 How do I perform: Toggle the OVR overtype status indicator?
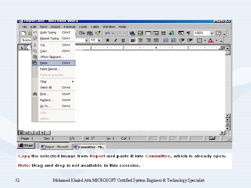(x=184, y=139)
